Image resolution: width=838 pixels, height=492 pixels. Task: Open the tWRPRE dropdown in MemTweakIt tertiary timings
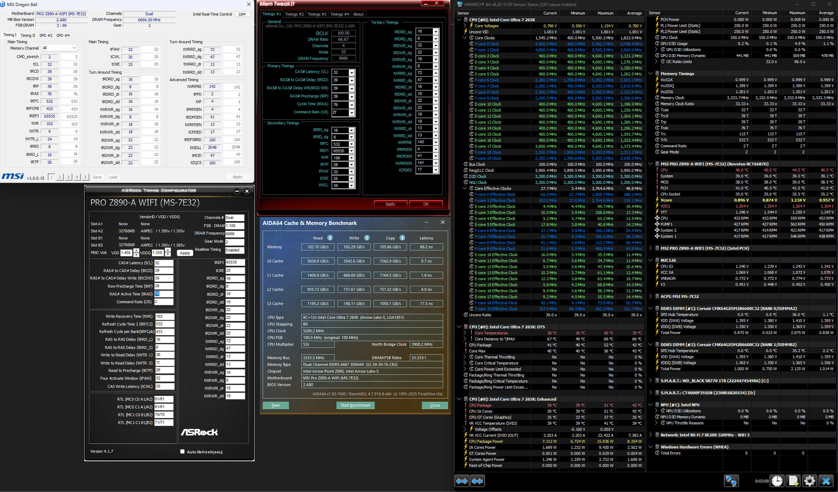[x=436, y=142]
